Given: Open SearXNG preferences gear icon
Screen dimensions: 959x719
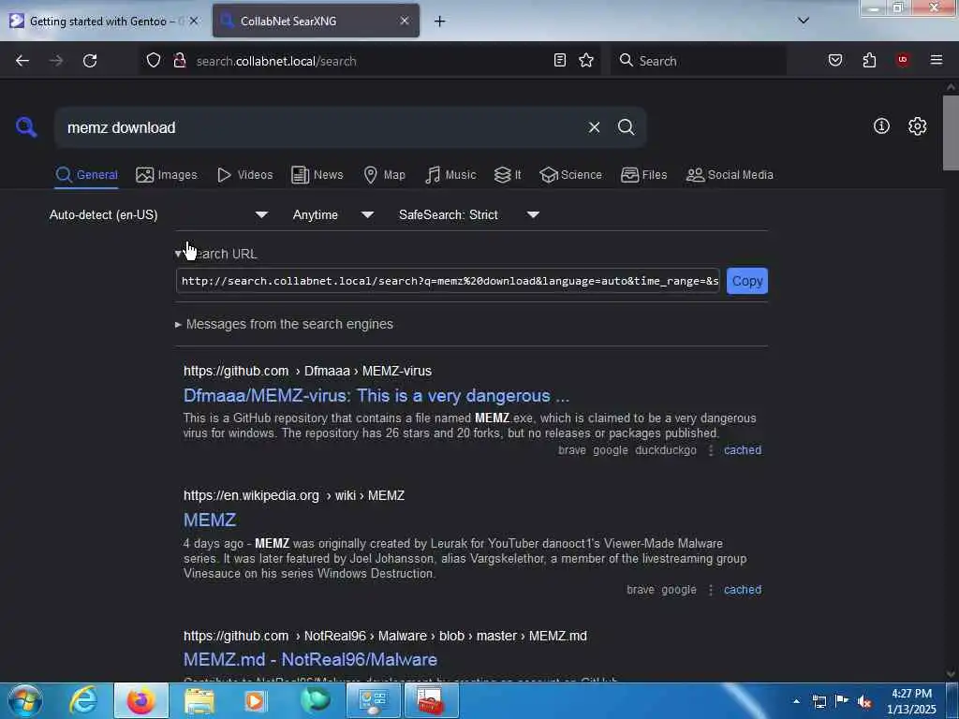Looking at the screenshot, I should (917, 126).
